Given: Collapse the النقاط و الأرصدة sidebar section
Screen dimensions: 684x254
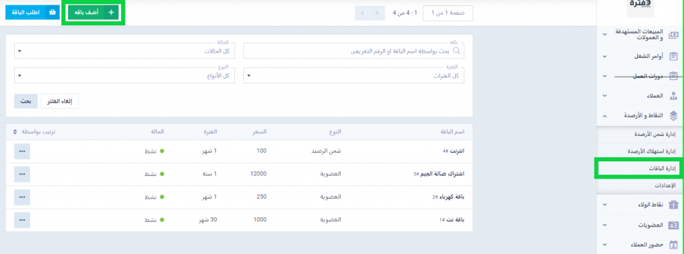Looking at the screenshot, I should click(x=604, y=116).
